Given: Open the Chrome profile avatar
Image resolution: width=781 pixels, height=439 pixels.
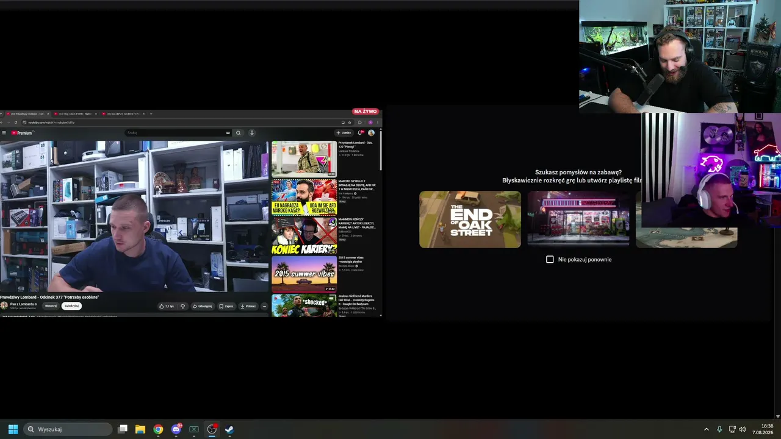Looking at the screenshot, I should tap(370, 123).
